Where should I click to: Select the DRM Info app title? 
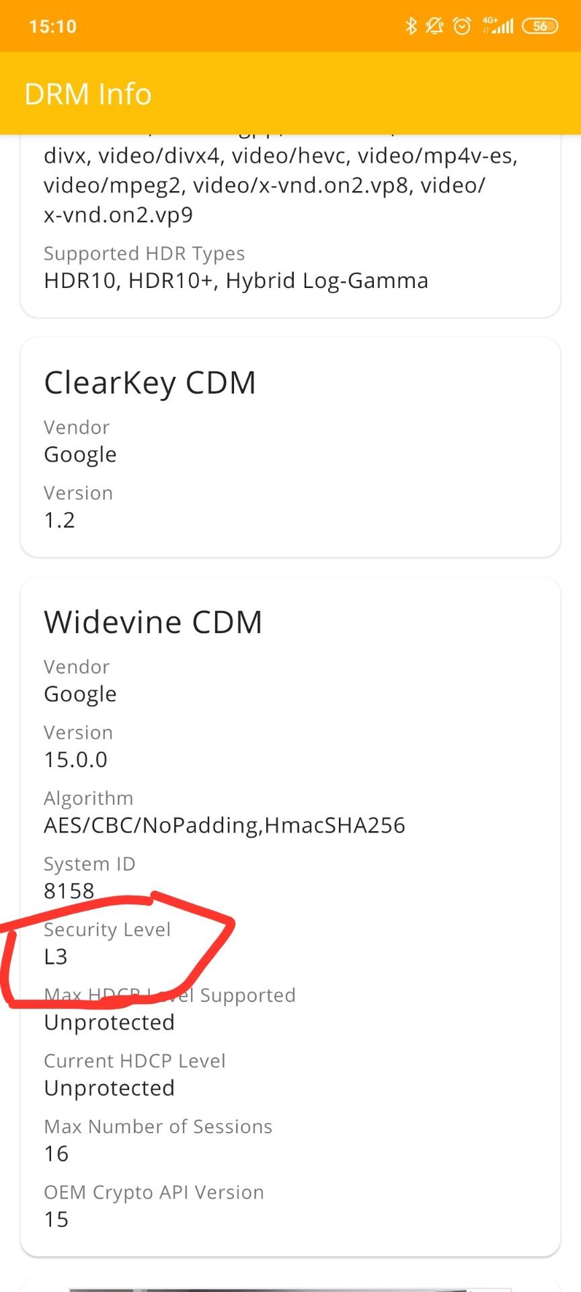click(88, 94)
